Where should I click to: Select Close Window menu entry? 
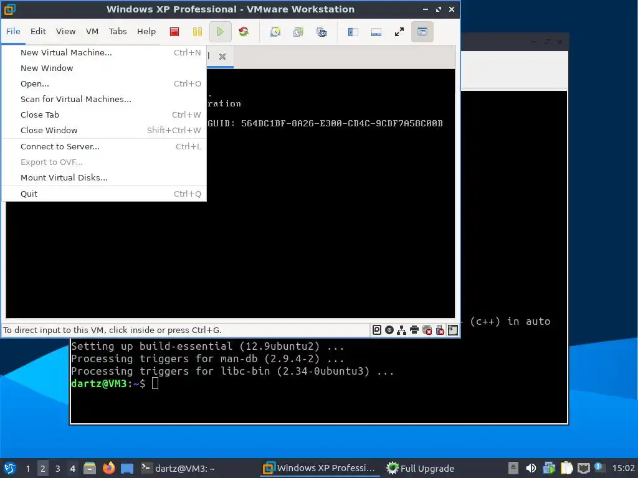click(x=104, y=130)
